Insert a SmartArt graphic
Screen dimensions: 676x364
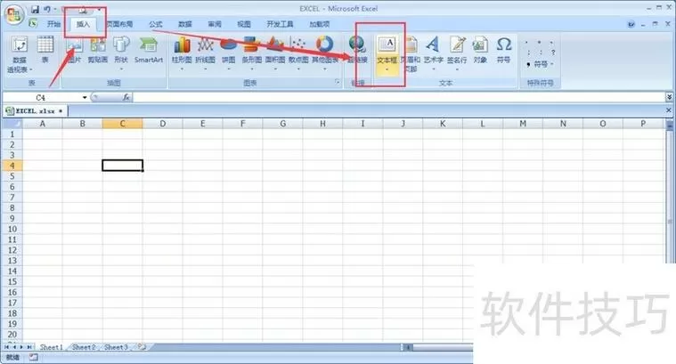point(149,51)
